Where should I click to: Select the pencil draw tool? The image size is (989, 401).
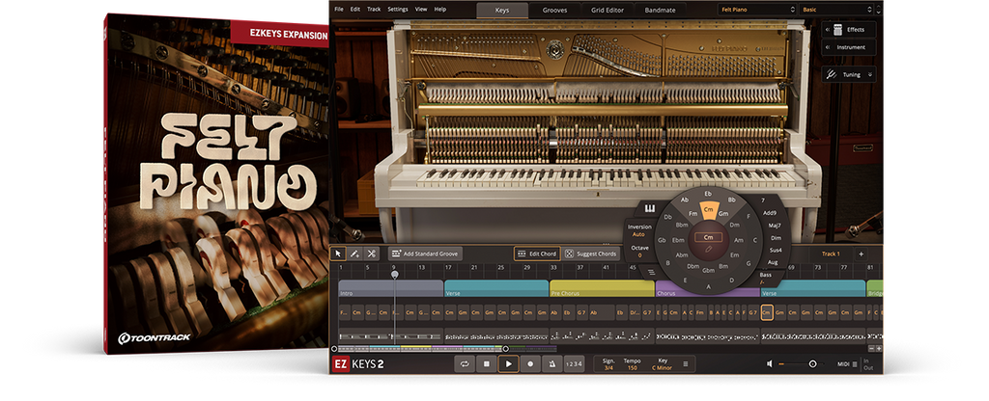click(x=354, y=254)
